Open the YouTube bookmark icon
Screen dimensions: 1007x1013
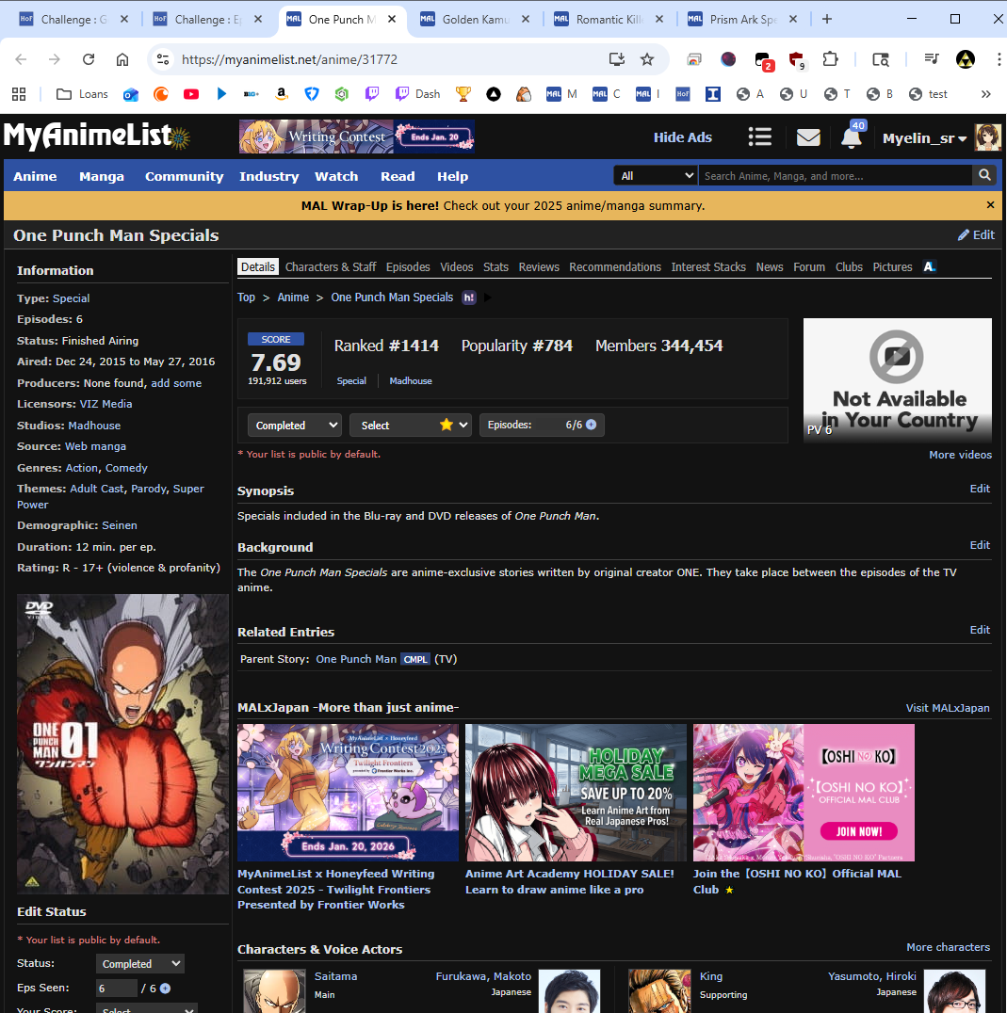click(190, 94)
